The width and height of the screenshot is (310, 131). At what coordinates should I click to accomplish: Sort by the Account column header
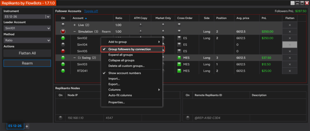[92, 18]
